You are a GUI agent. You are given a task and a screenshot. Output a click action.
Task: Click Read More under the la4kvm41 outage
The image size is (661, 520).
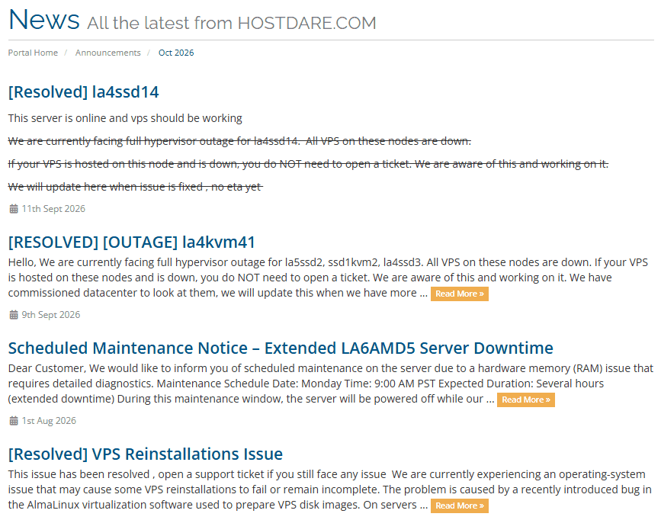(x=460, y=294)
